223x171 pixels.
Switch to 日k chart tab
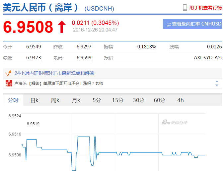click(x=34, y=100)
